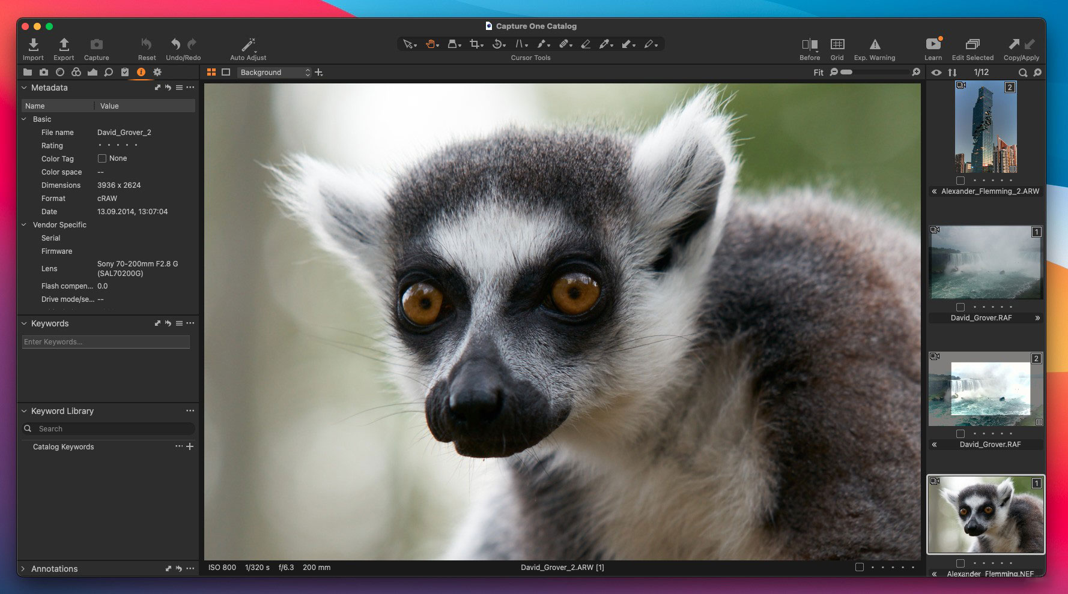Click the Enter Keywords input field
Image resolution: width=1068 pixels, height=594 pixels.
coord(106,342)
